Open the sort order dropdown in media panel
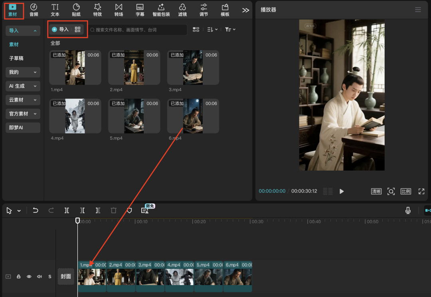431x297 pixels. point(212,30)
